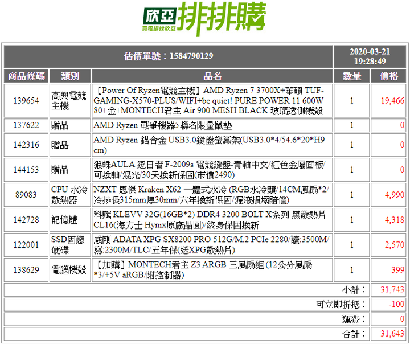Screen dimensions: 410x344
Task: Click MONTECH君主 Z3 ARGB 三風扇組 item
Action: pyautogui.click(x=203, y=270)
